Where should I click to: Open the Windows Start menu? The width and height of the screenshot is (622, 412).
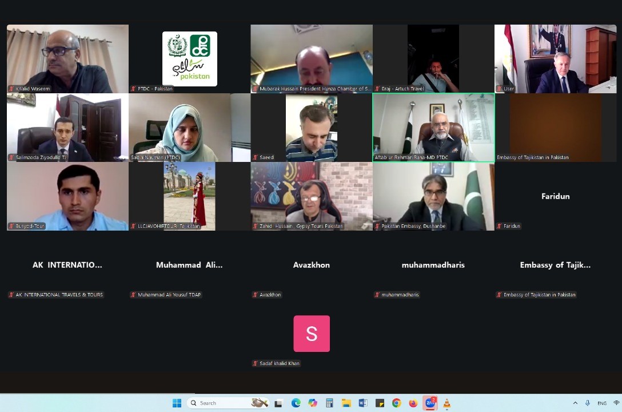[x=177, y=403]
